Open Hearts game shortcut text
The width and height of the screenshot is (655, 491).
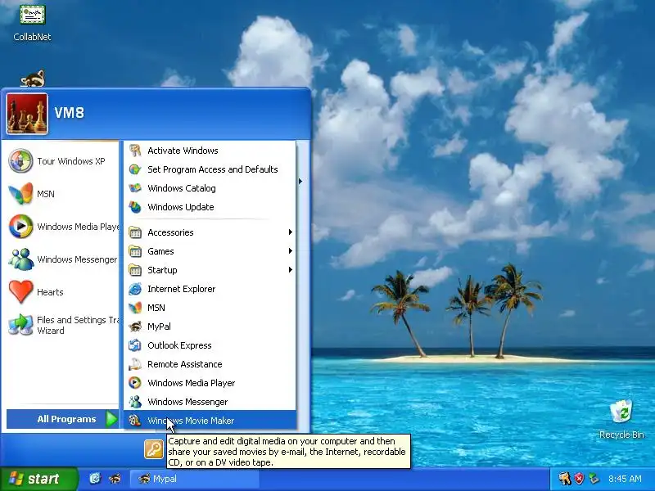point(50,292)
